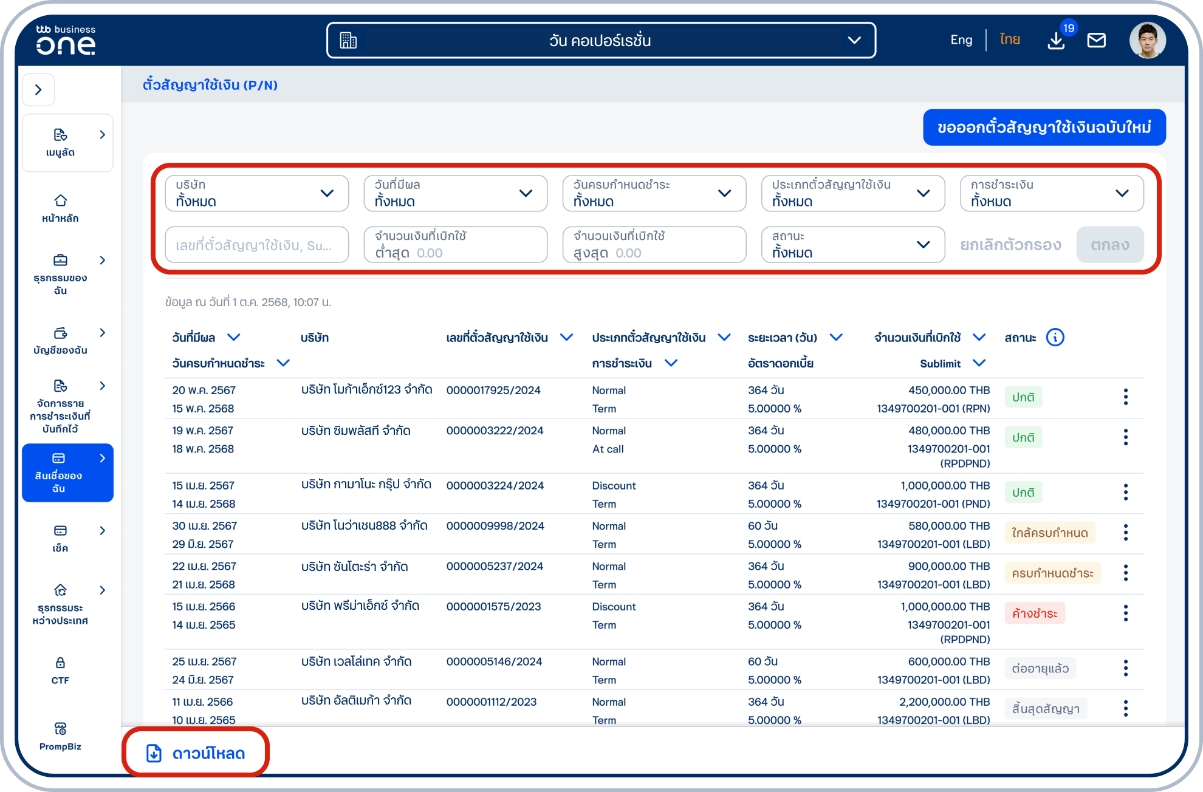Viewport: 1203px width, 792px height.
Task: Open the วัน คอเปอร์เรชั่น company selector dropdown
Action: pyautogui.click(x=600, y=41)
